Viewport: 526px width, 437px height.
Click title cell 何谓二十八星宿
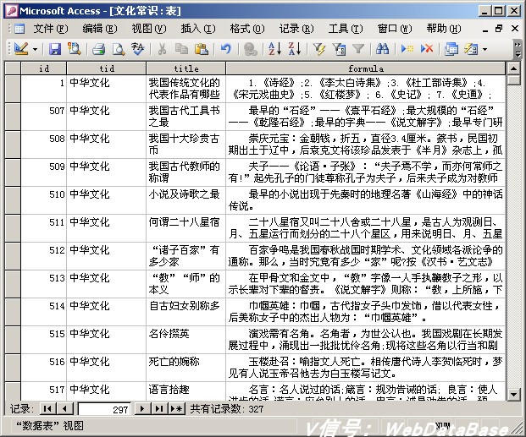[x=186, y=228]
